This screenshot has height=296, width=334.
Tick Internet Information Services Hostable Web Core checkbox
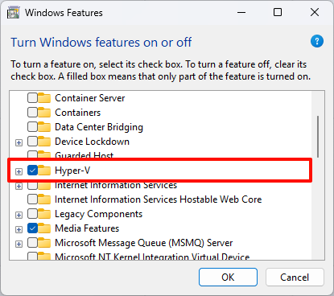[32, 199]
